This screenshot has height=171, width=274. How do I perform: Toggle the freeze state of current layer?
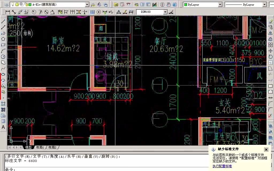[x=17, y=4]
